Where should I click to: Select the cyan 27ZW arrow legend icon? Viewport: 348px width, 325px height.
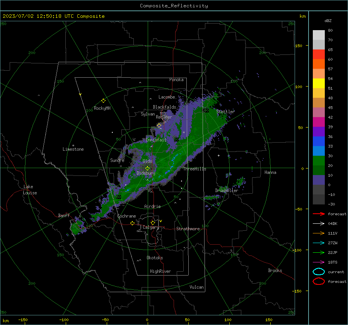click(319, 243)
